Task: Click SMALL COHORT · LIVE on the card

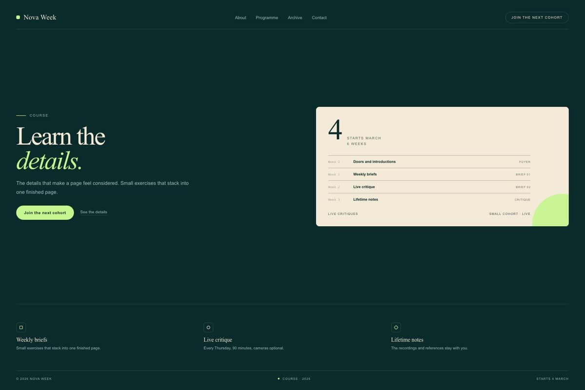Action: [x=509, y=214]
